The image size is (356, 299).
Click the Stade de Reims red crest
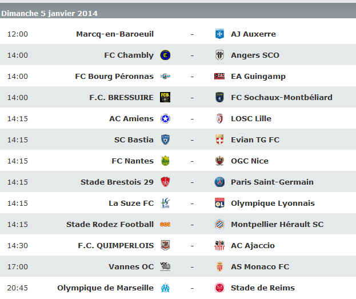coord(219,288)
